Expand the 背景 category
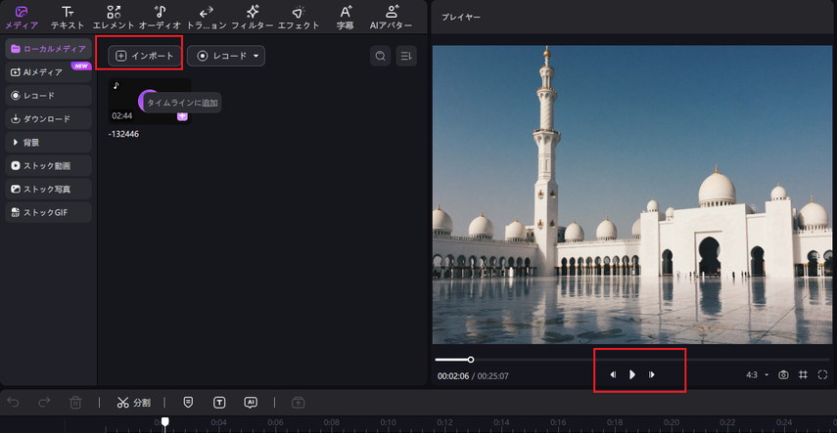The width and height of the screenshot is (837, 433). point(49,143)
